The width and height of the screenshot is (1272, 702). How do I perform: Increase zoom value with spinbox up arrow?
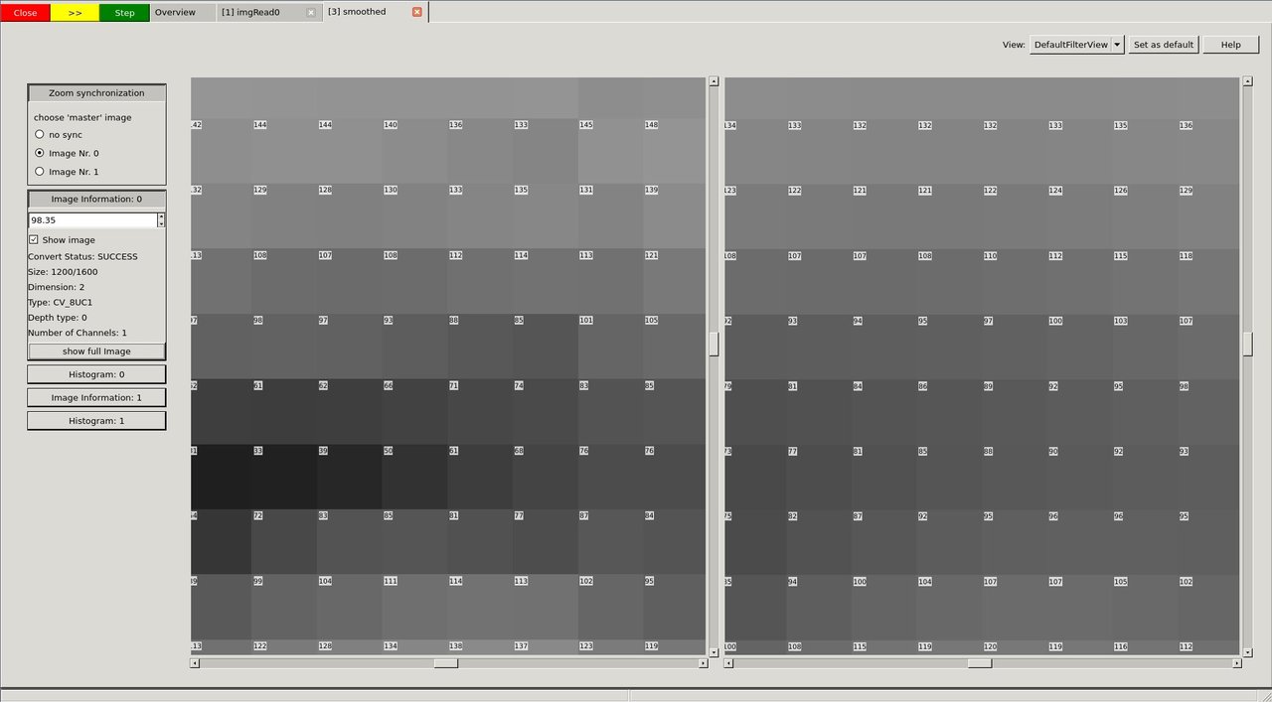[x=161, y=216]
